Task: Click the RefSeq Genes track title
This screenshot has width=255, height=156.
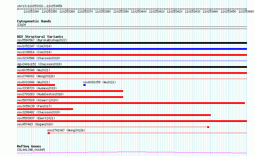Action: [x=29, y=146]
